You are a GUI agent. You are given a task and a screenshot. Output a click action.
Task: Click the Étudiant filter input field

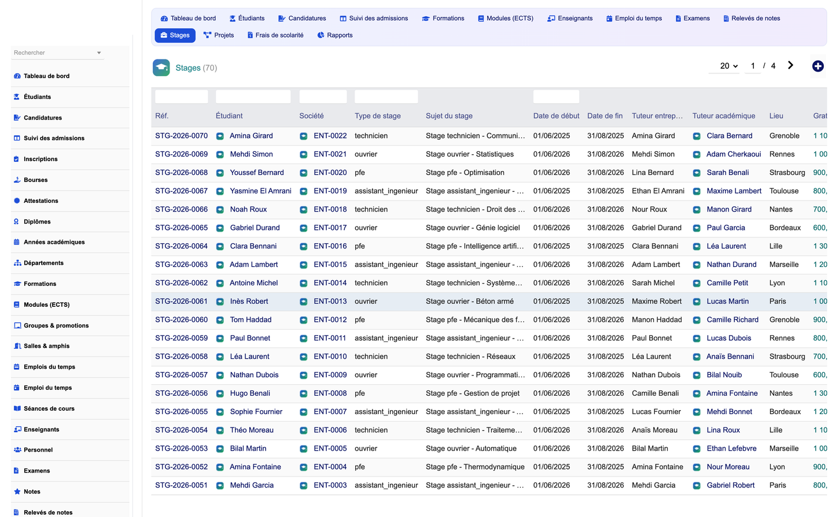pos(253,96)
